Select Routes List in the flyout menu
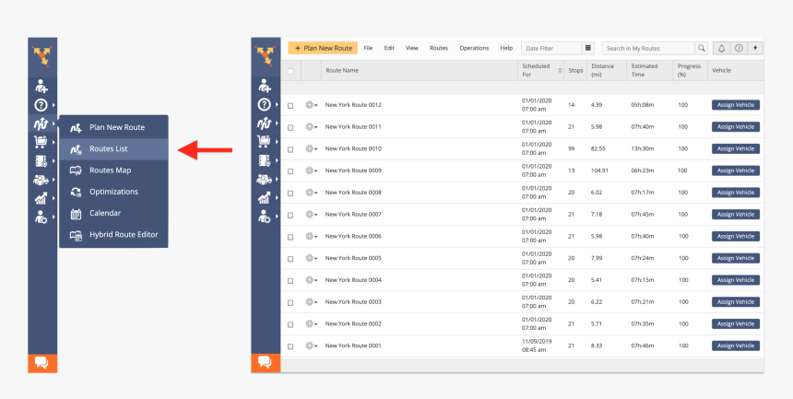Viewport: 793px width, 399px height. coord(113,148)
